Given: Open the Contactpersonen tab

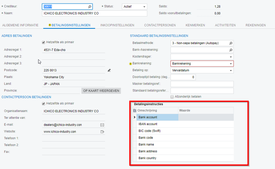Looking at the screenshot, I should click(x=160, y=25).
